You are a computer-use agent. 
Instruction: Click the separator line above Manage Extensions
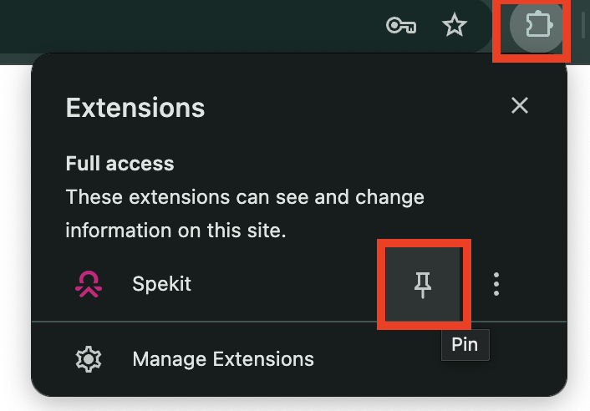[x=299, y=322]
